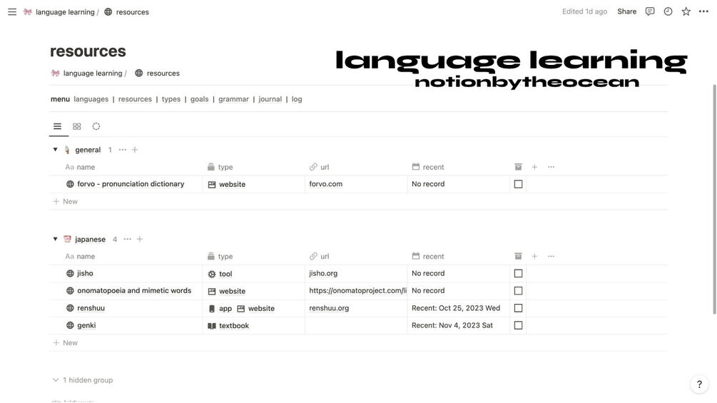Select the app tag for renshuu
This screenshot has width=717, height=403.
tap(220, 308)
